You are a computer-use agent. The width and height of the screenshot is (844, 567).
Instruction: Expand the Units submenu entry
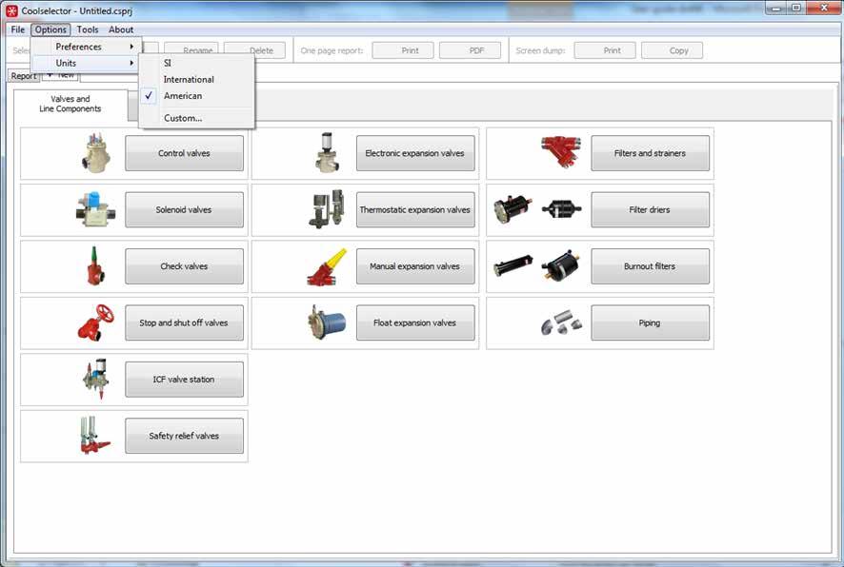tap(87, 63)
